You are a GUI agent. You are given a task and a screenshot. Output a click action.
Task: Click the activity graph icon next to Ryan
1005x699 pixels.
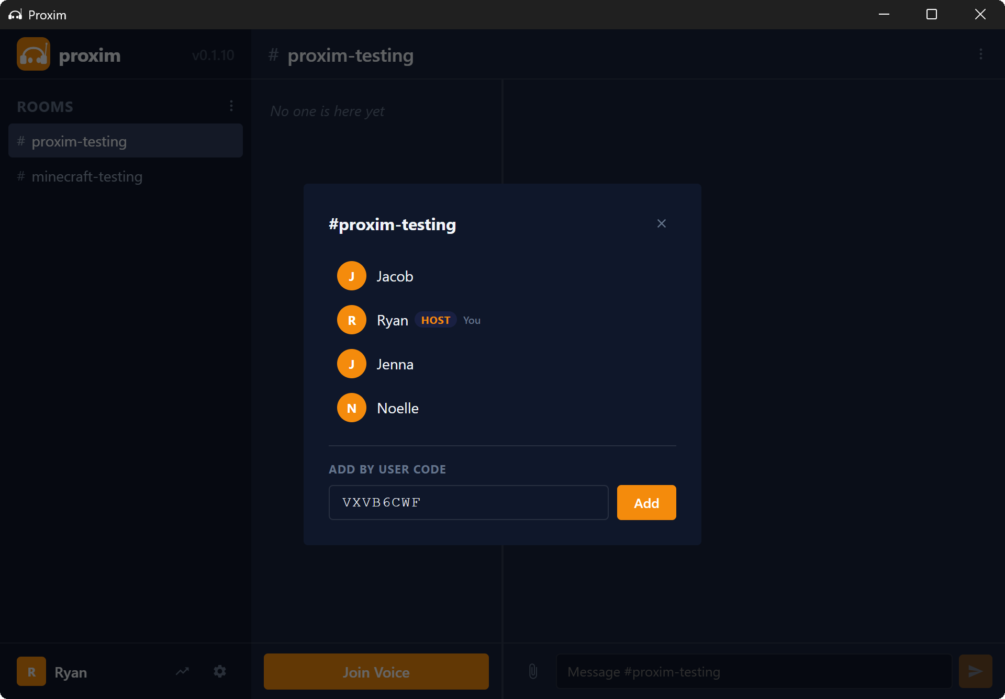182,671
